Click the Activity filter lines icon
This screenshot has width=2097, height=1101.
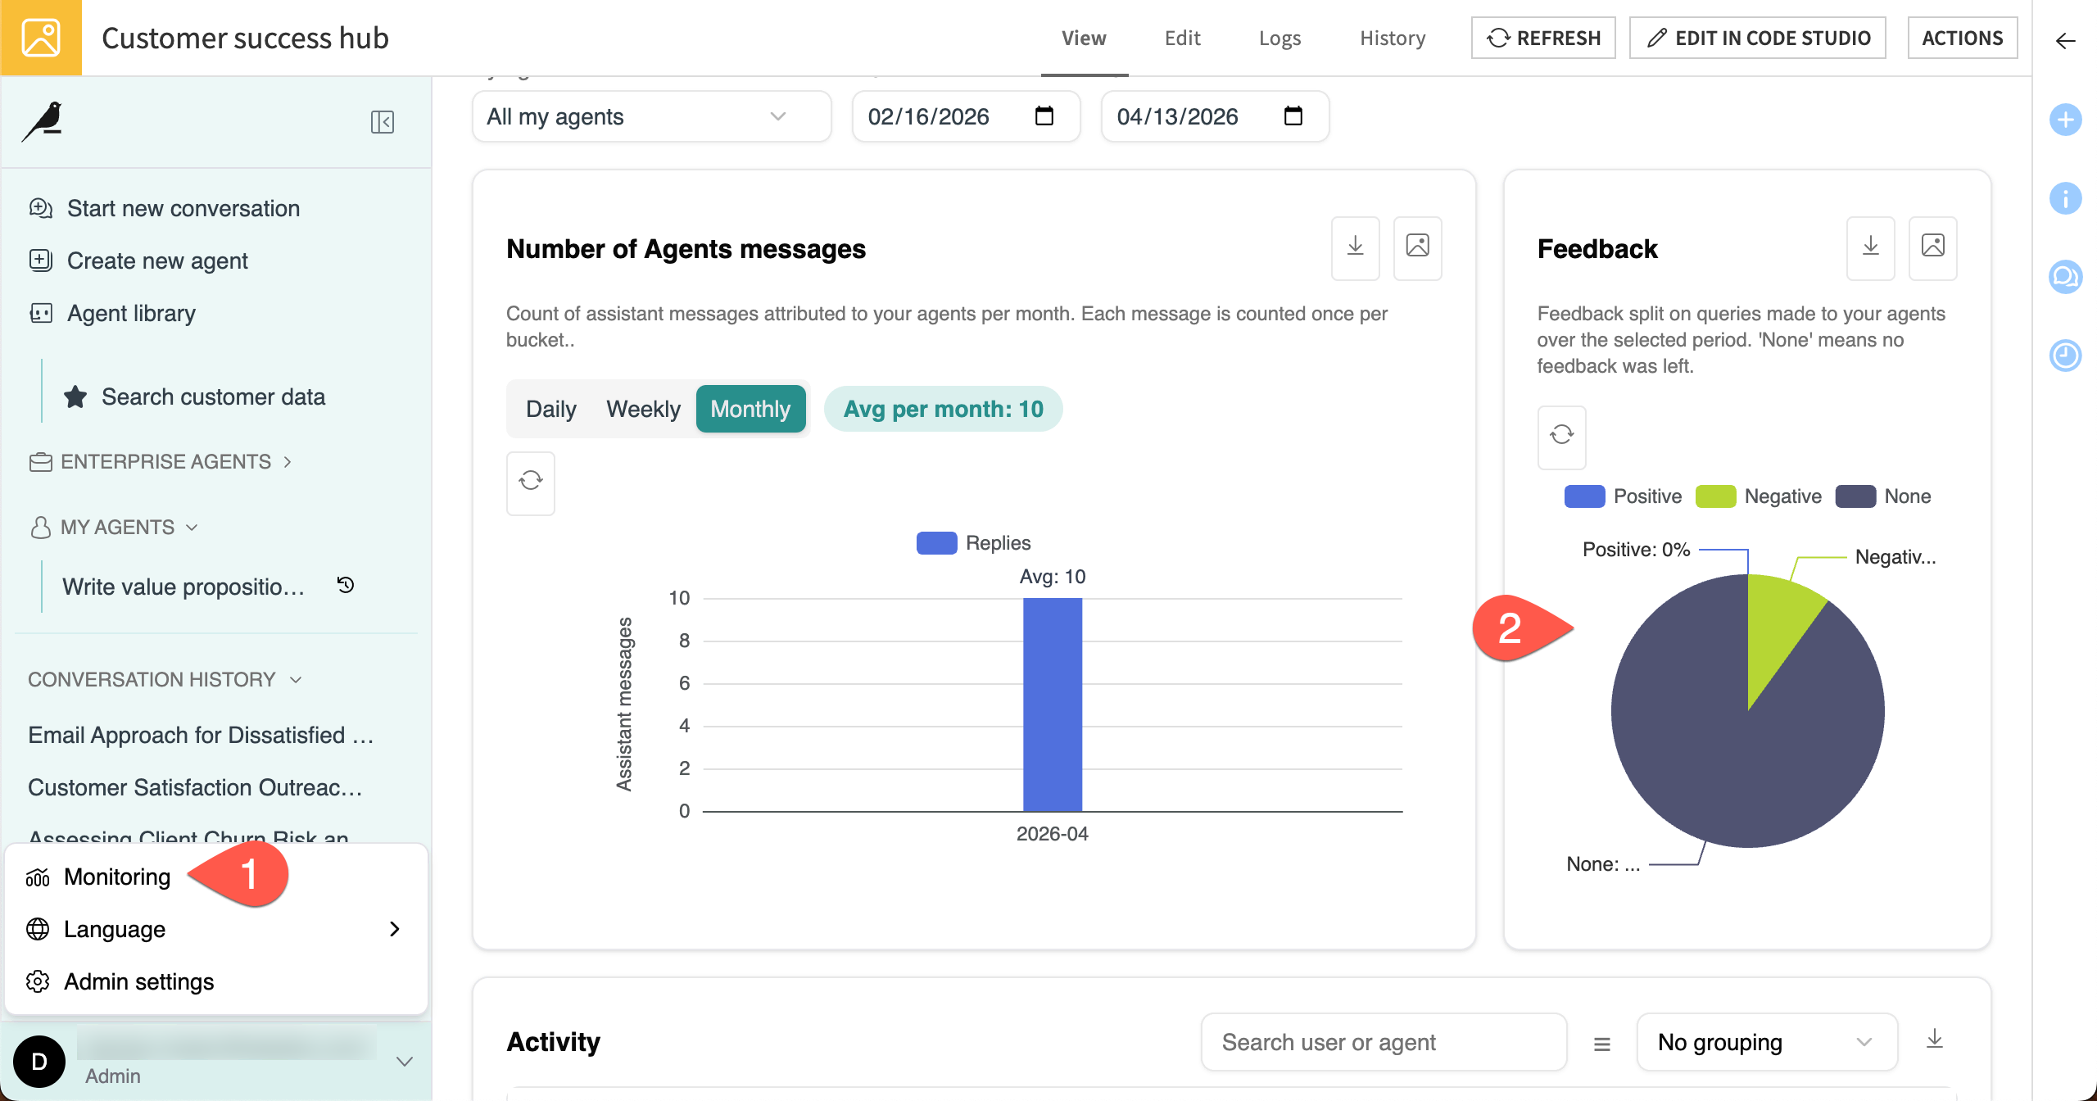pos(1602,1044)
